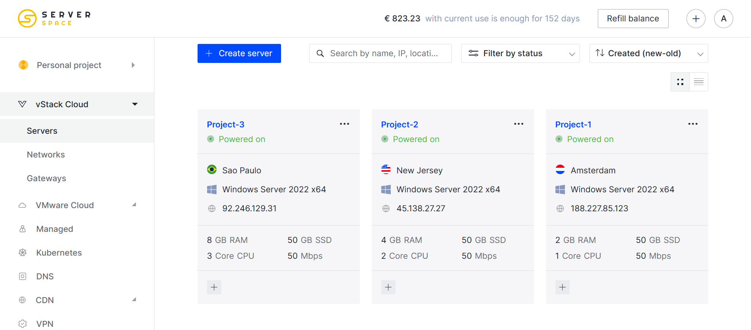Screen dimensions: 751x330
Task: Click globe icon next to 188.227.85.123
Action: tap(560, 209)
